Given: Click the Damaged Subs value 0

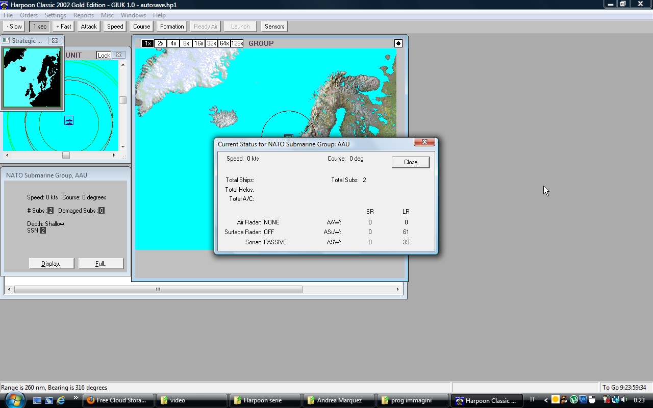Looking at the screenshot, I should 102,211.
